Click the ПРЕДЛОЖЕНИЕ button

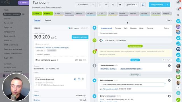coord(157,5)
